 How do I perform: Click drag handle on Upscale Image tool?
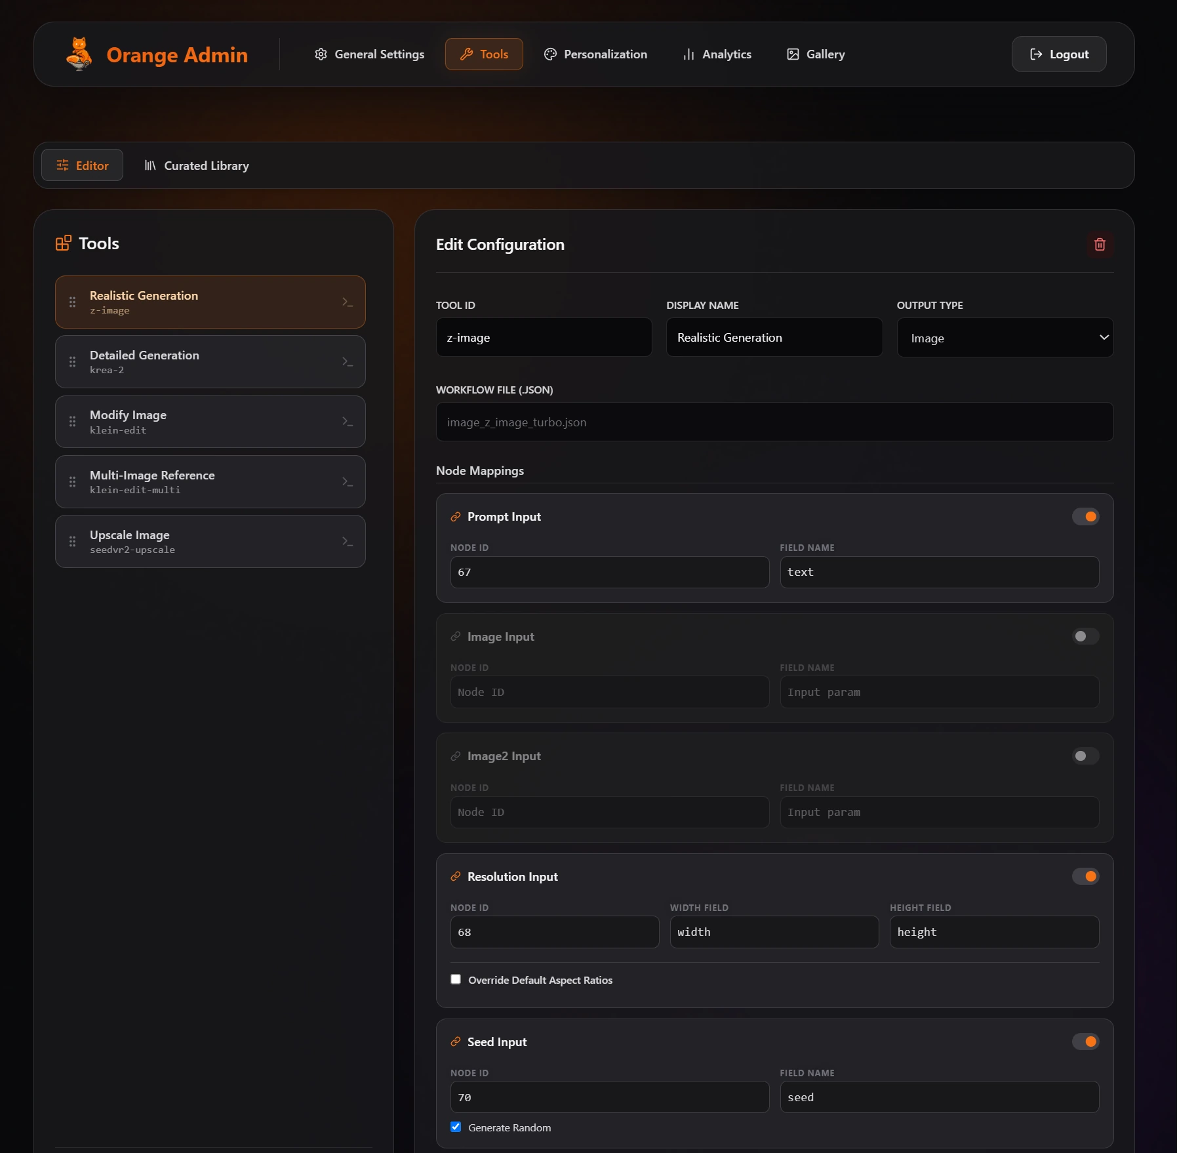(73, 542)
